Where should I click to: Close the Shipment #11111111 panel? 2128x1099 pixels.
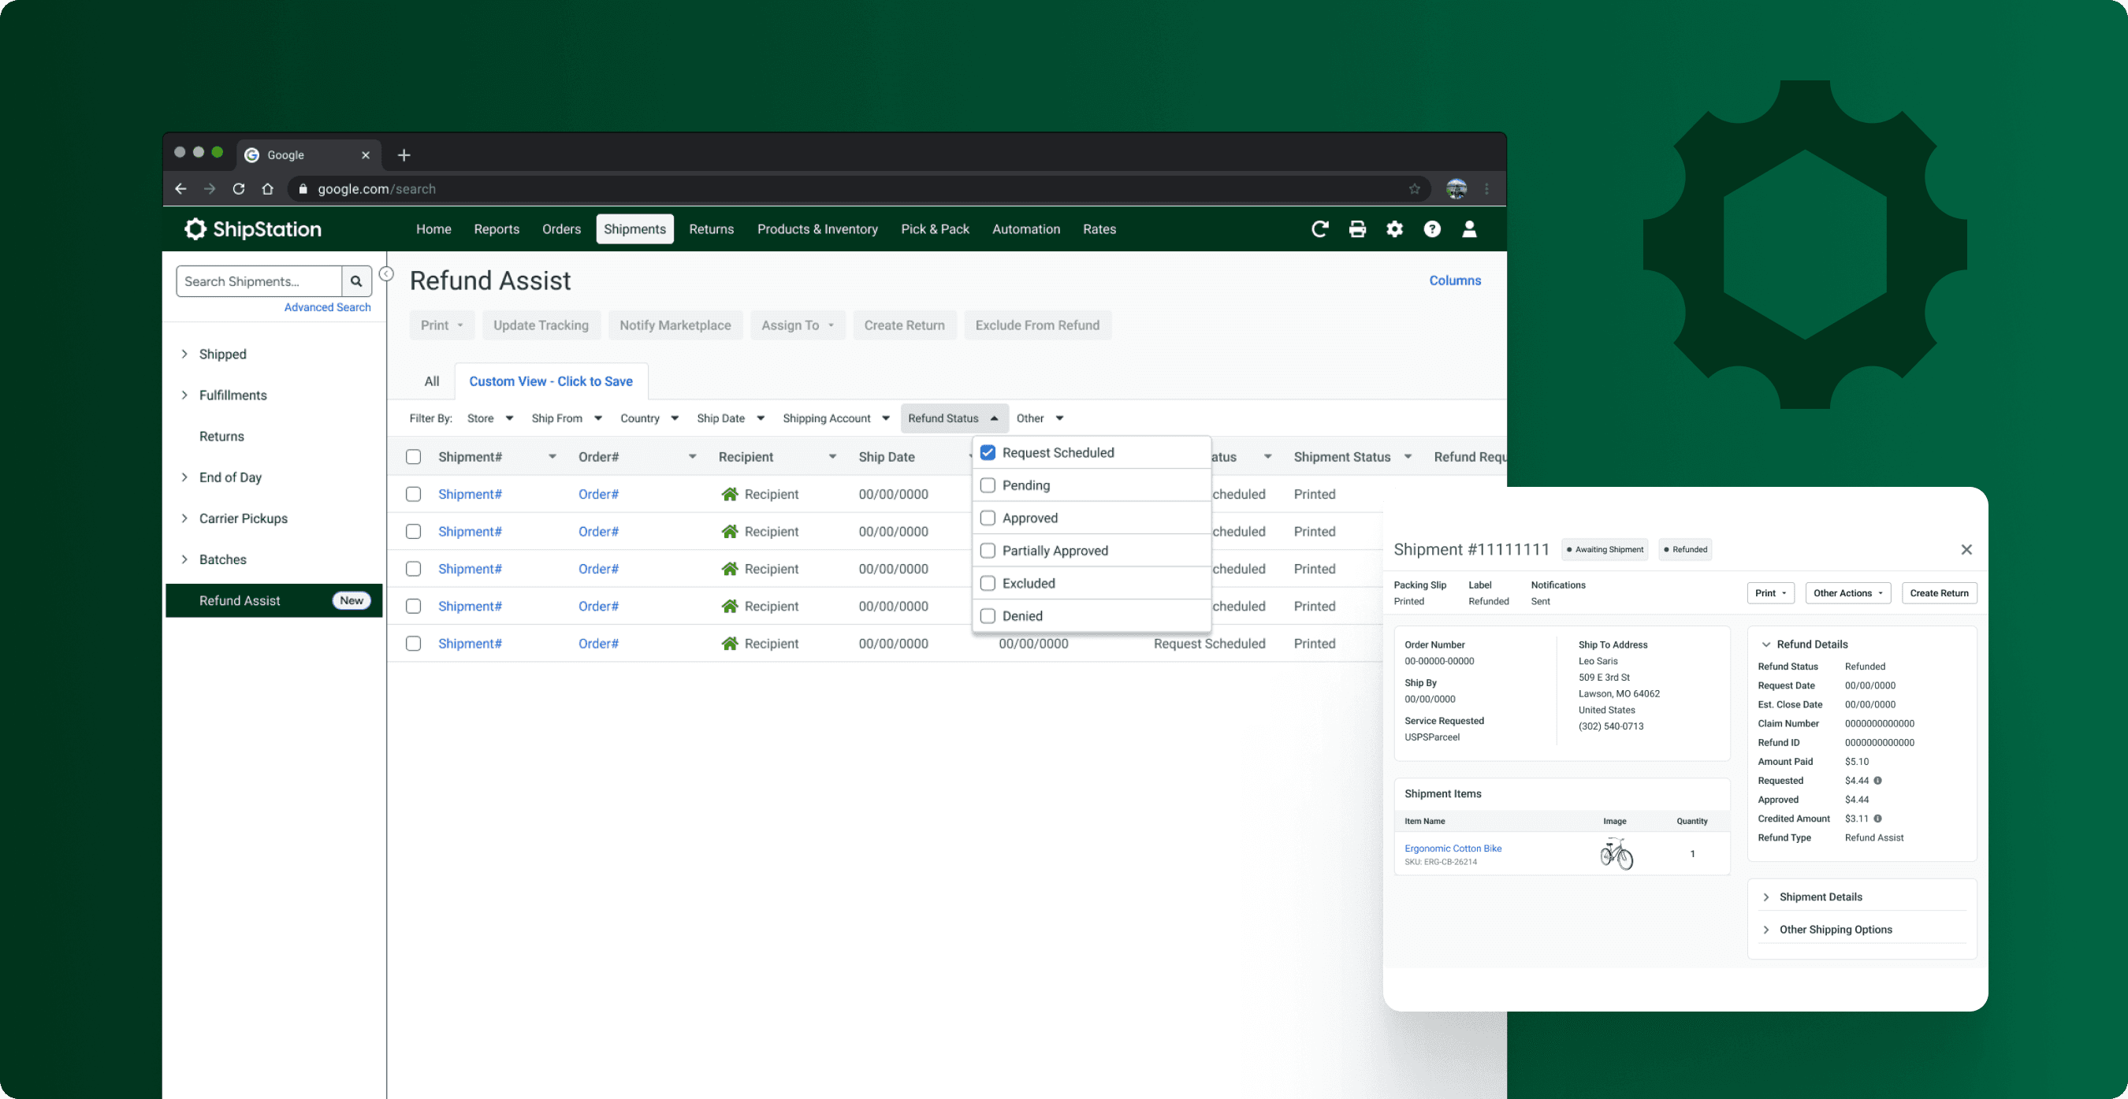(x=1966, y=550)
